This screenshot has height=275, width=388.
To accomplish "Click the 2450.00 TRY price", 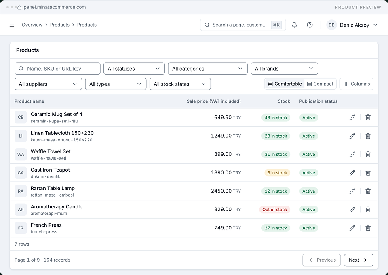I will (226, 191).
